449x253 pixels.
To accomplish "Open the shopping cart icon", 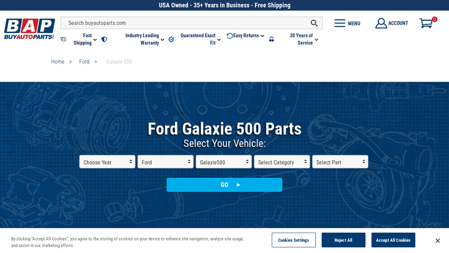I will (426, 23).
